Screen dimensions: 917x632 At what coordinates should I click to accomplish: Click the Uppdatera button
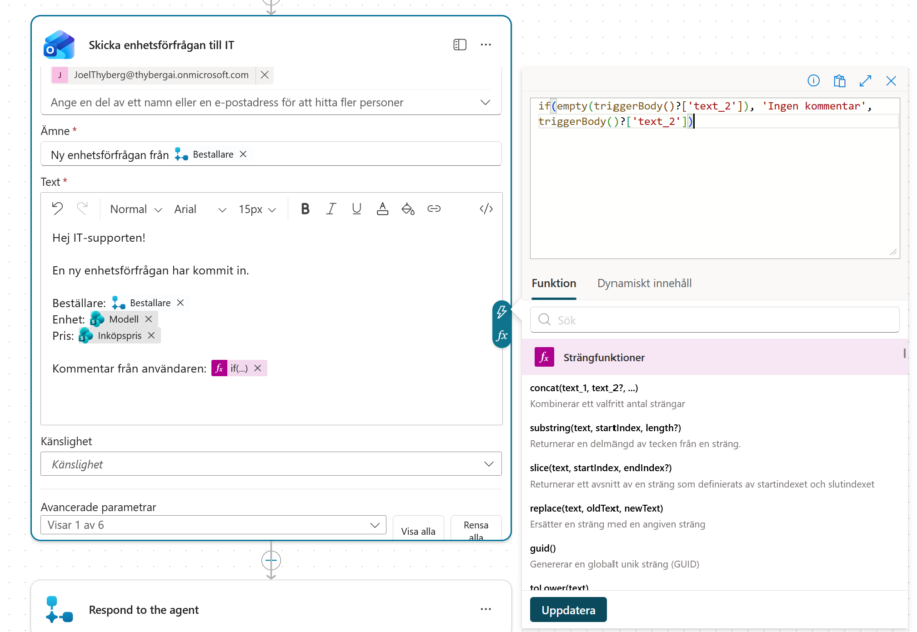(568, 610)
